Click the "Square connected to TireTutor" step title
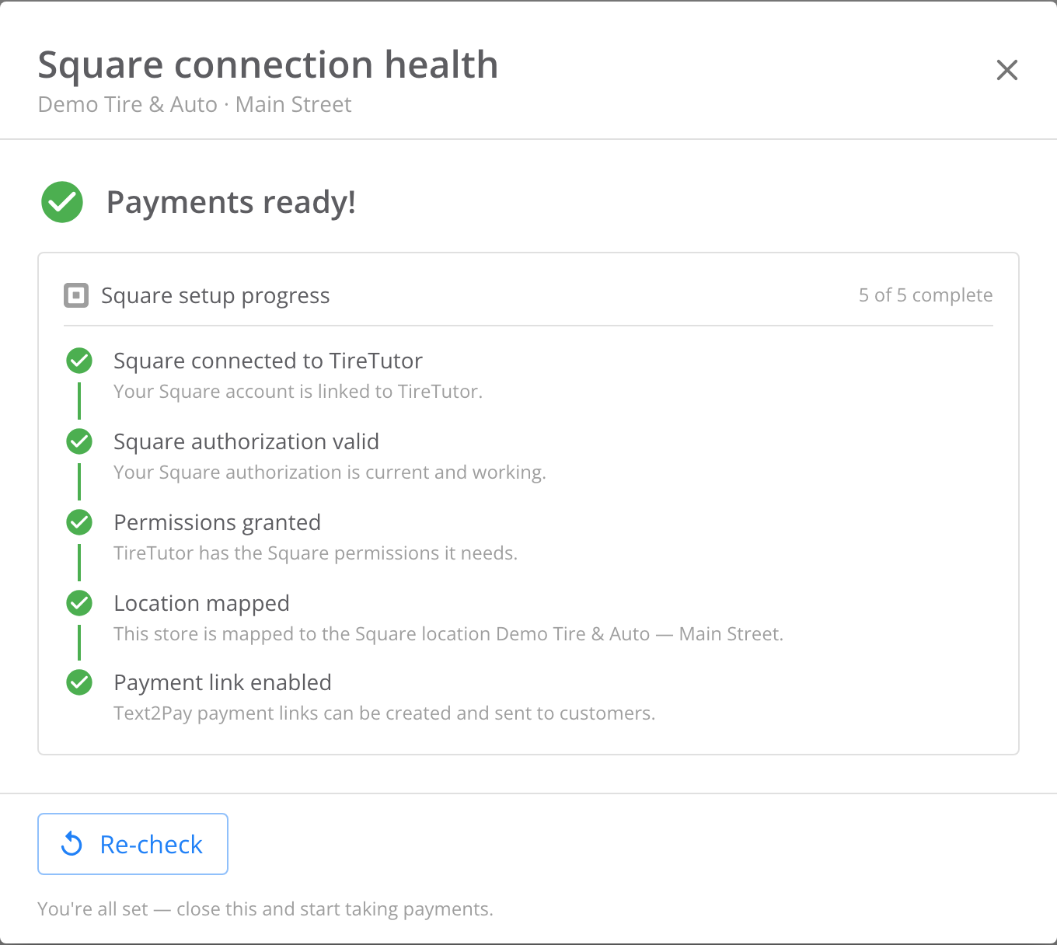This screenshot has height=945, width=1057. 268,361
